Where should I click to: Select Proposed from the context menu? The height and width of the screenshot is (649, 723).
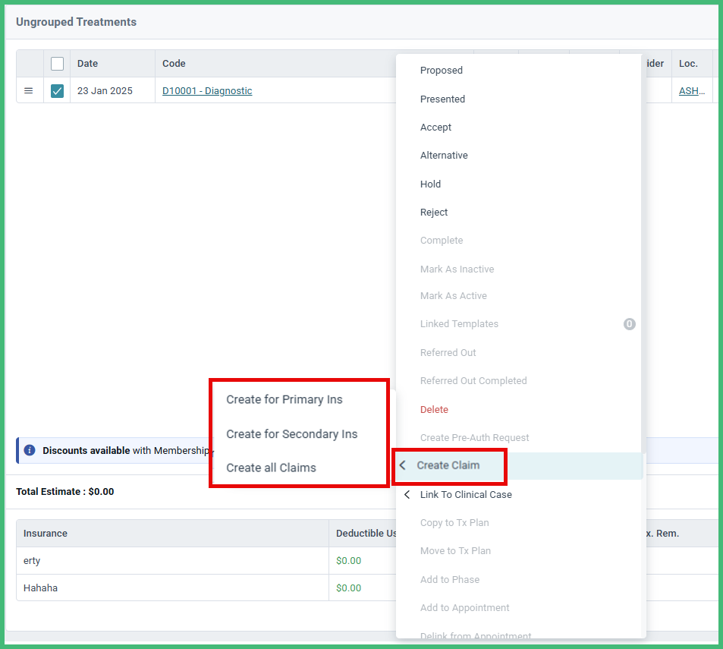(x=441, y=70)
